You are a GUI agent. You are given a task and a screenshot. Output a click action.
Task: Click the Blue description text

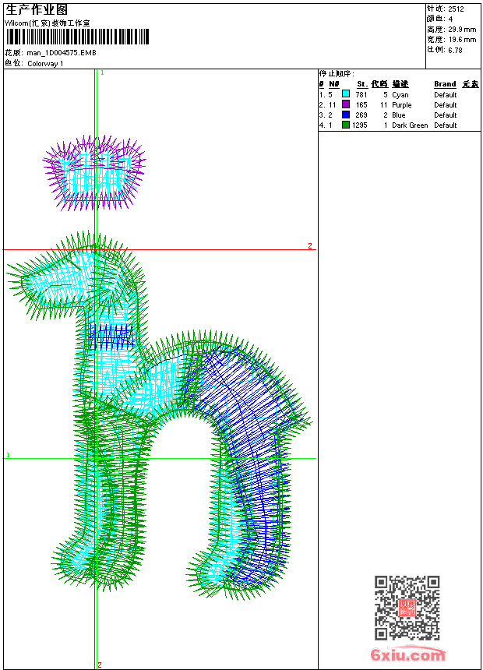[x=398, y=115]
